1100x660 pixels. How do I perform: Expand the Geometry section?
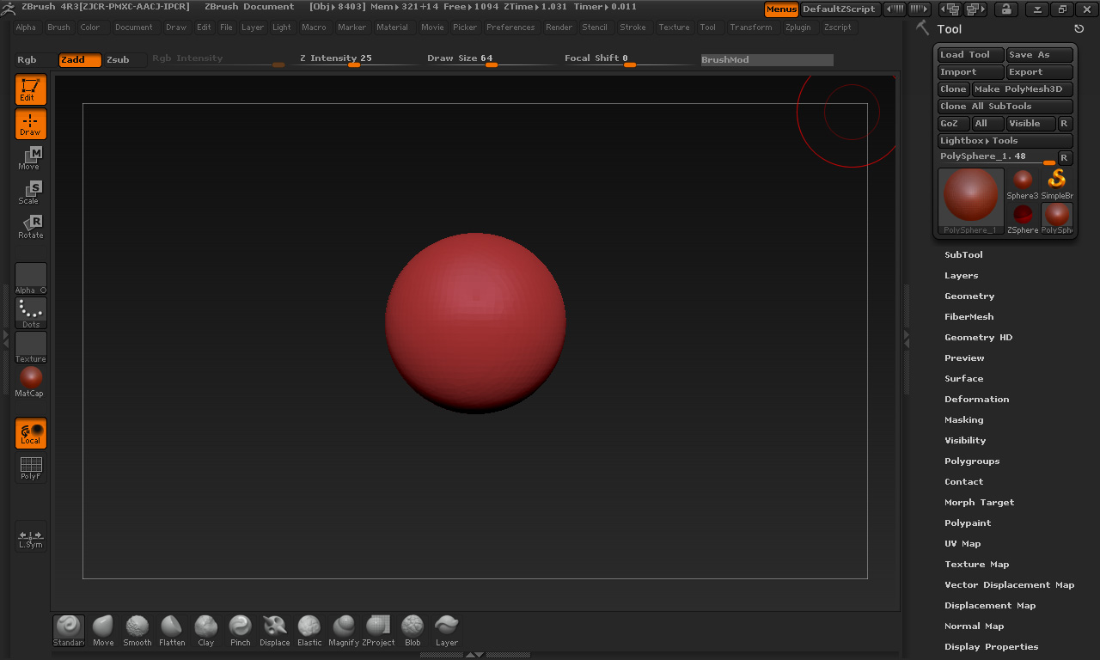pyautogui.click(x=969, y=296)
